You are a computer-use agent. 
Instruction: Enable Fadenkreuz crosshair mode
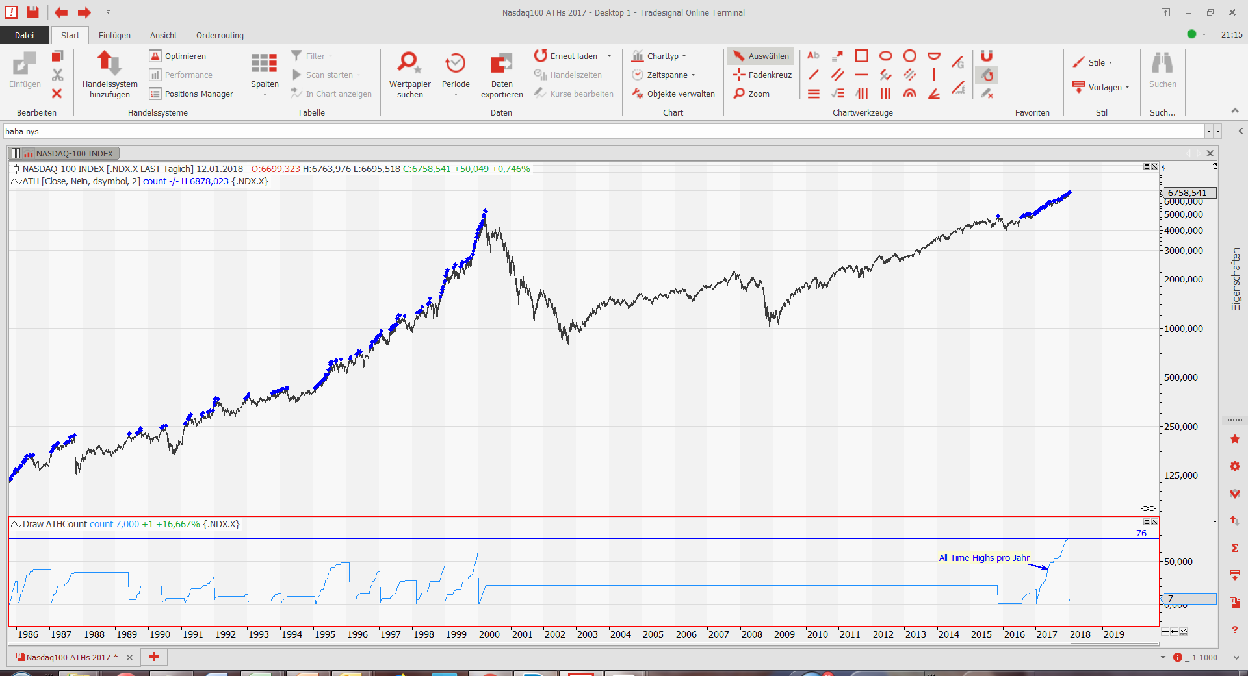click(762, 75)
